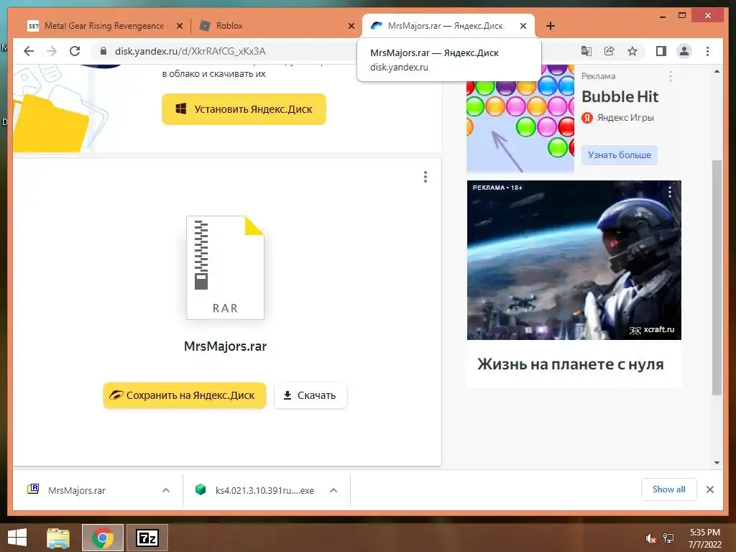This screenshot has height=552, width=736.
Task: Click the Bubble Hit ad title
Action: [620, 97]
